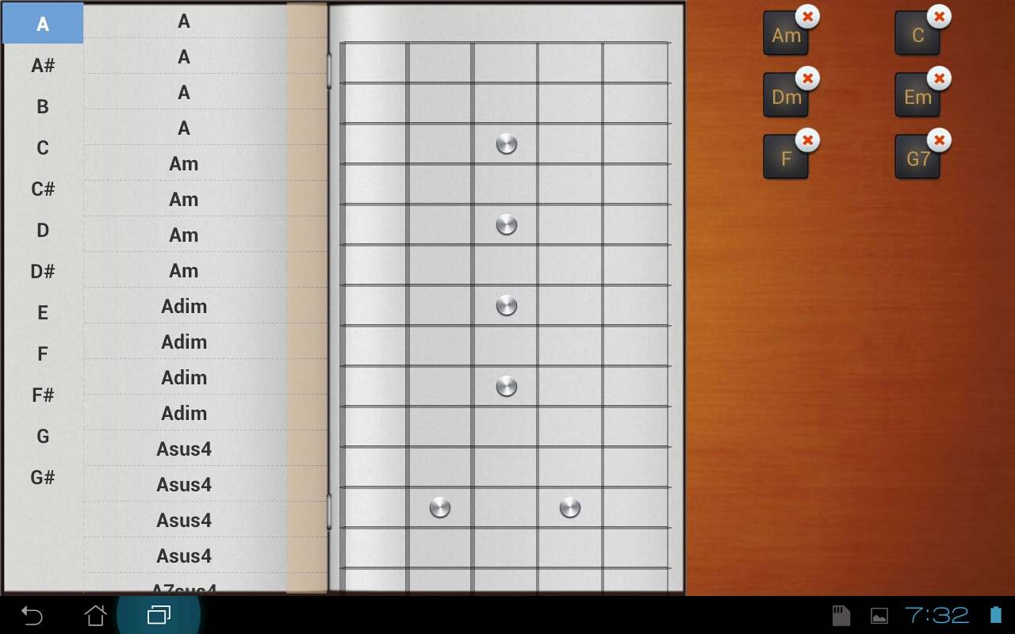1015x634 pixels.
Task: Tap the top finger dot on fretboard
Action: point(507,144)
